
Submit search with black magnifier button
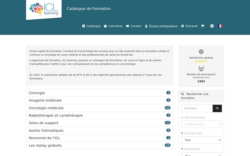click(x=217, y=108)
